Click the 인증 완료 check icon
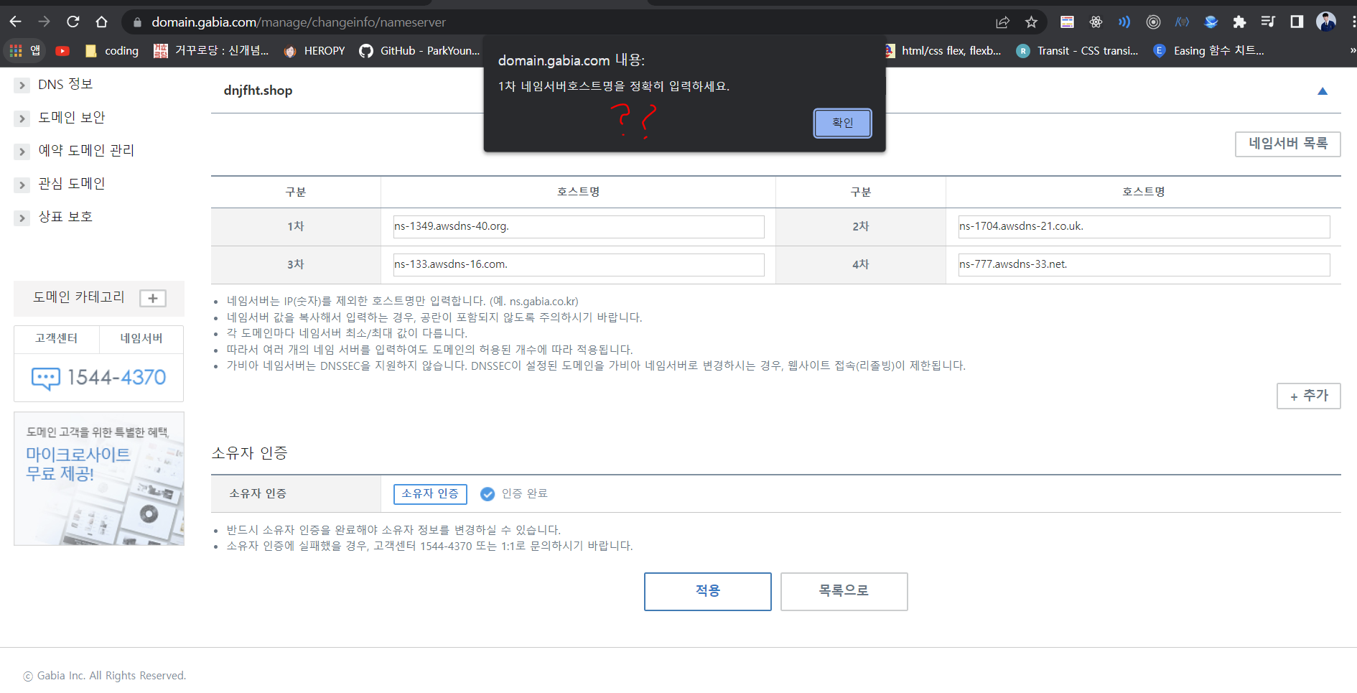This screenshot has width=1357, height=693. tap(488, 494)
